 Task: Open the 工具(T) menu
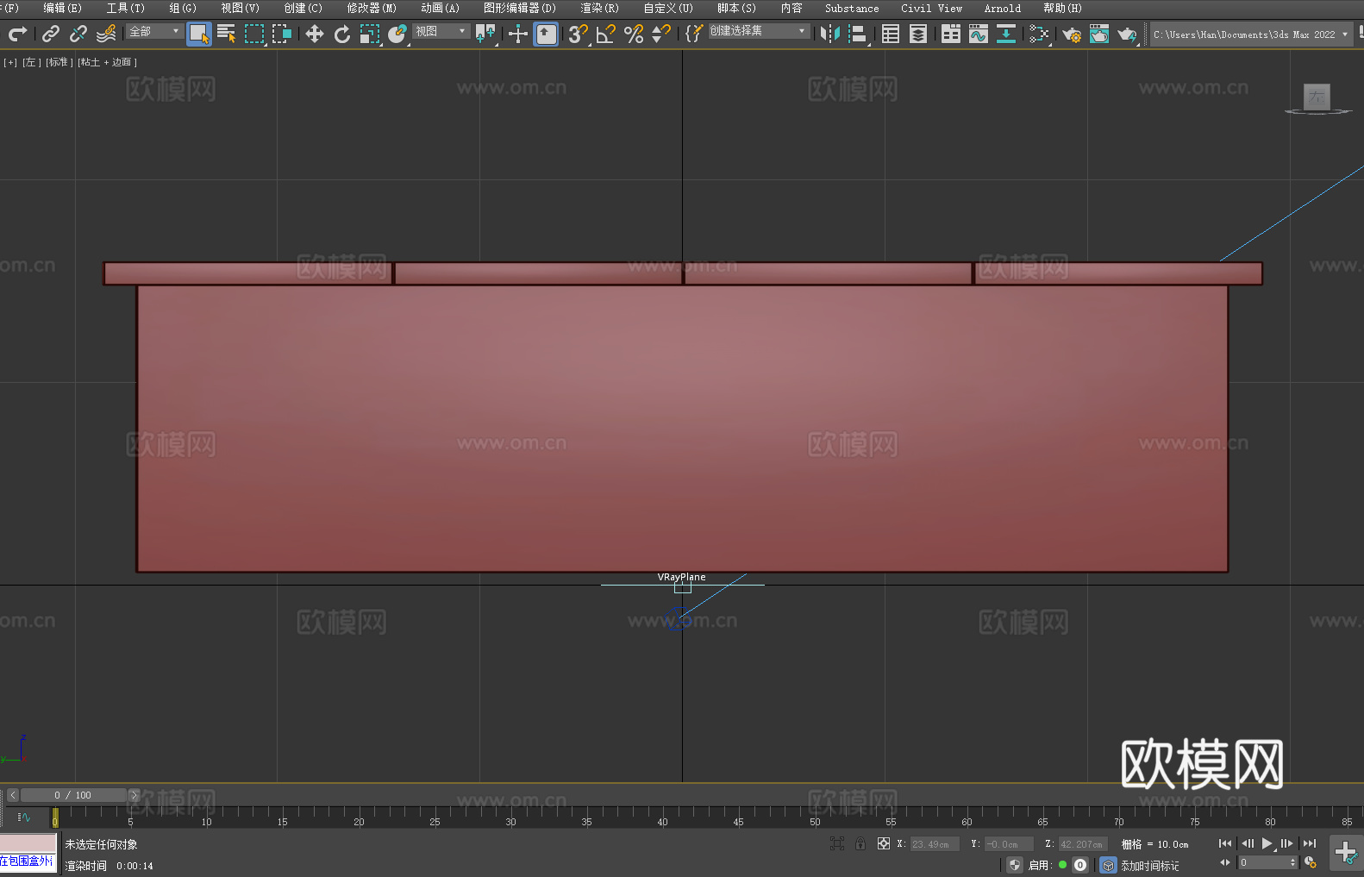pyautogui.click(x=126, y=8)
